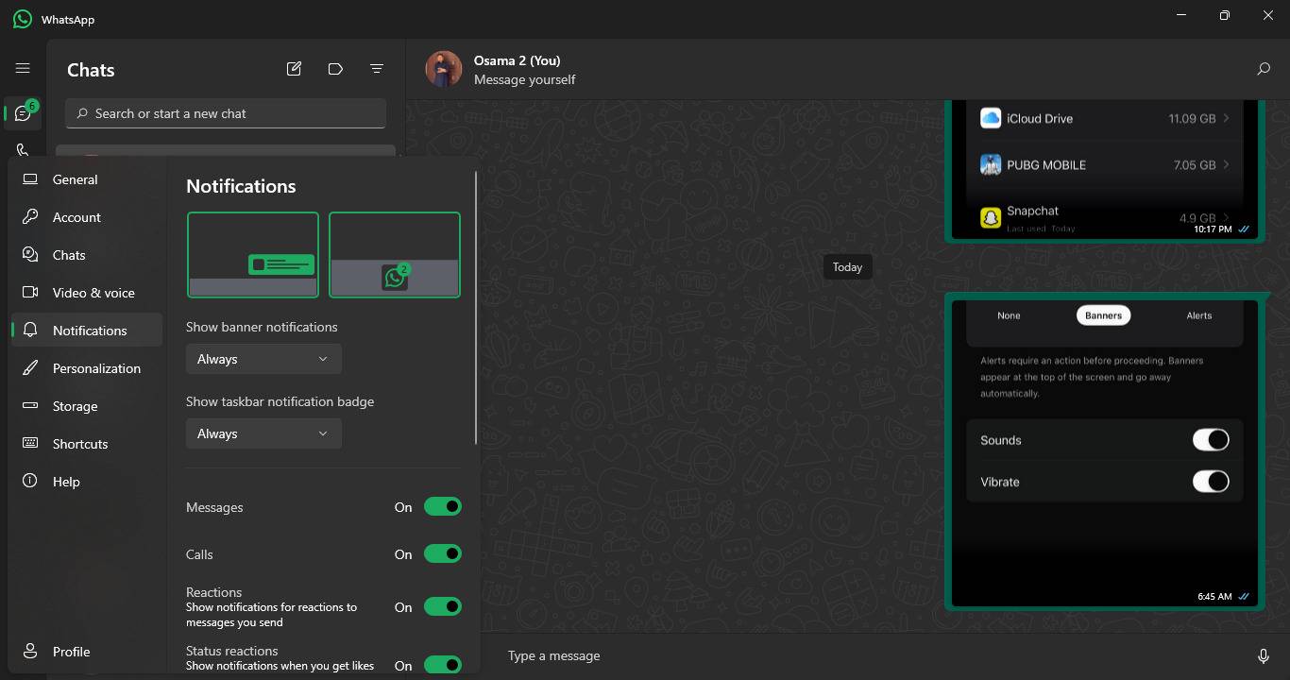Open the chat filter icon
Viewport: 1290px width, 680px height.
(x=377, y=69)
